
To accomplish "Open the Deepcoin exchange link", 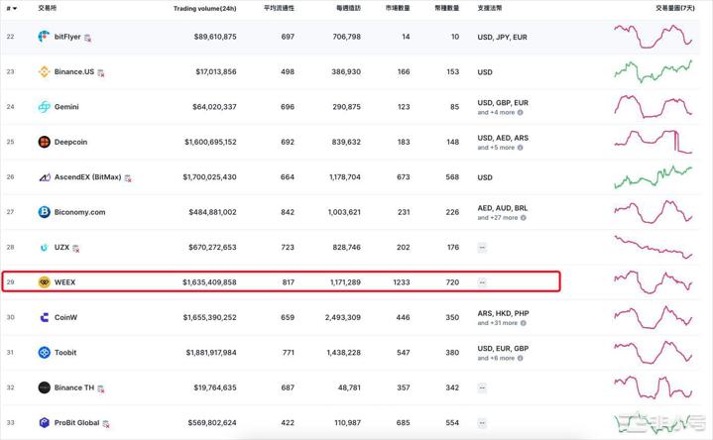I will coord(70,142).
